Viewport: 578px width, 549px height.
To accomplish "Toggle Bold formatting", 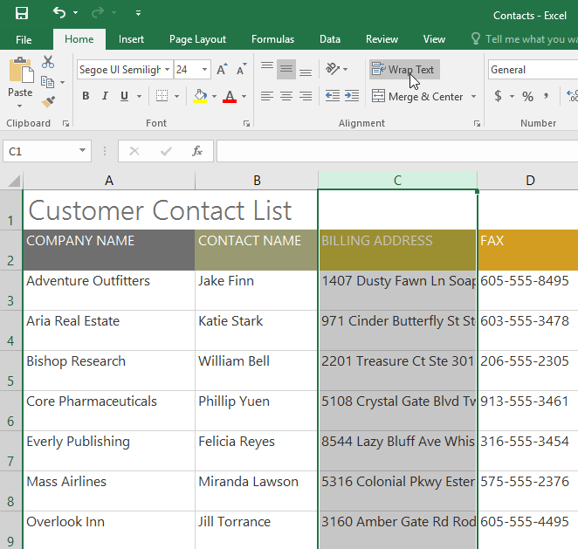I will 86,96.
